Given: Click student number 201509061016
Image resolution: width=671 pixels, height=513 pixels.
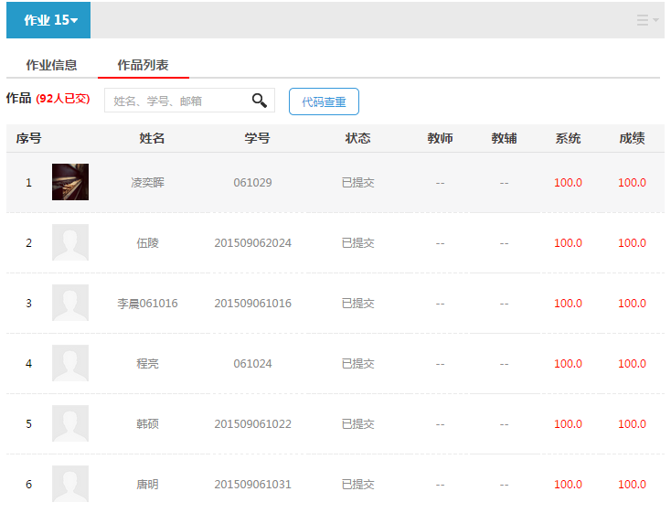Looking at the screenshot, I should (253, 304).
